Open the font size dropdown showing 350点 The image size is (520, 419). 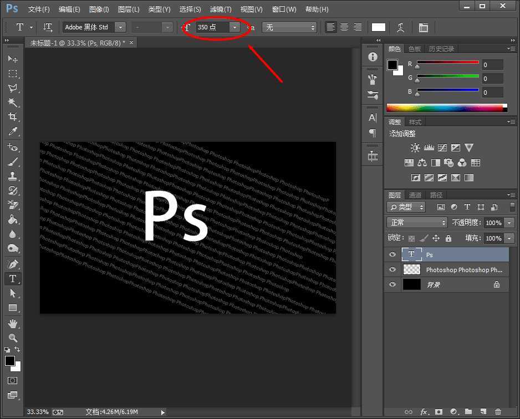click(234, 27)
